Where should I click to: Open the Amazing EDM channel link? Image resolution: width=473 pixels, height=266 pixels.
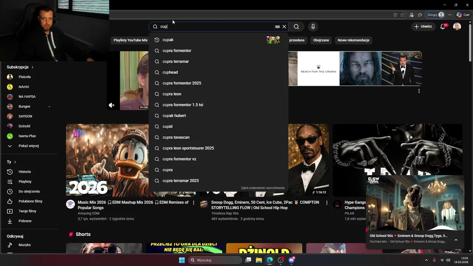[88, 213]
